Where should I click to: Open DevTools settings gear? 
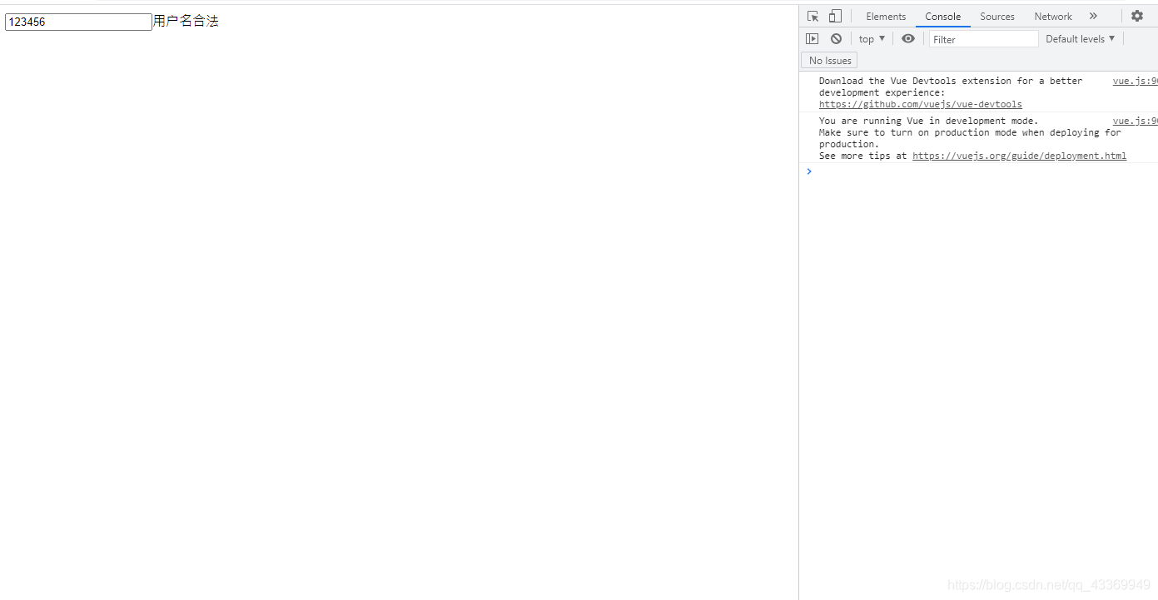pos(1137,16)
